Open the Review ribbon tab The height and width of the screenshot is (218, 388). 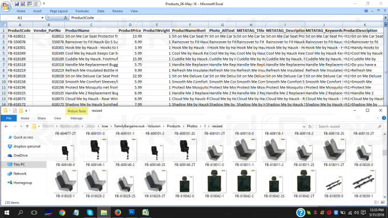coord(118,11)
